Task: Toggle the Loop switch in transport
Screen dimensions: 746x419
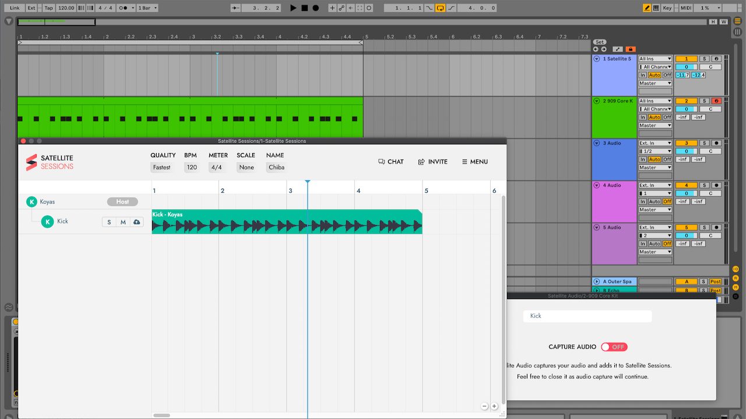Action: tap(440, 8)
